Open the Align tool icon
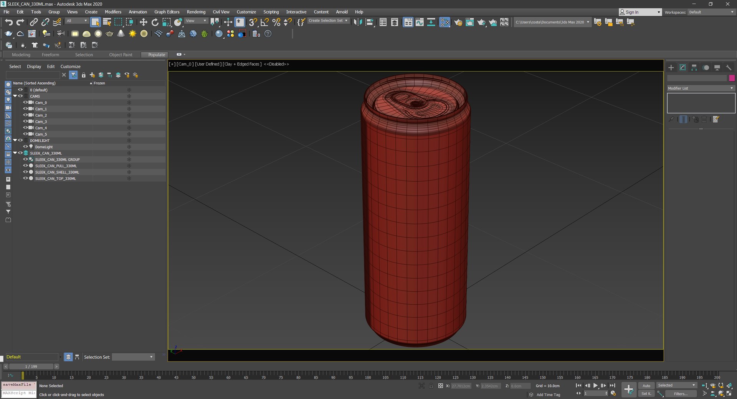This screenshot has width=737, height=399. pyautogui.click(x=370, y=22)
